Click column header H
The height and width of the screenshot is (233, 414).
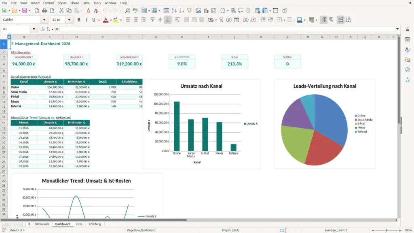[182, 37]
